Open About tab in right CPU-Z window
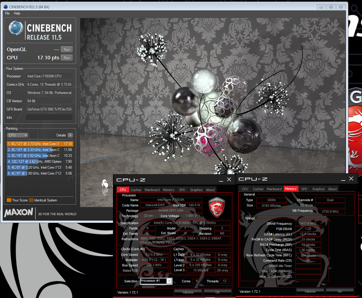Viewport: 362px width, 298px height. tap(332, 189)
